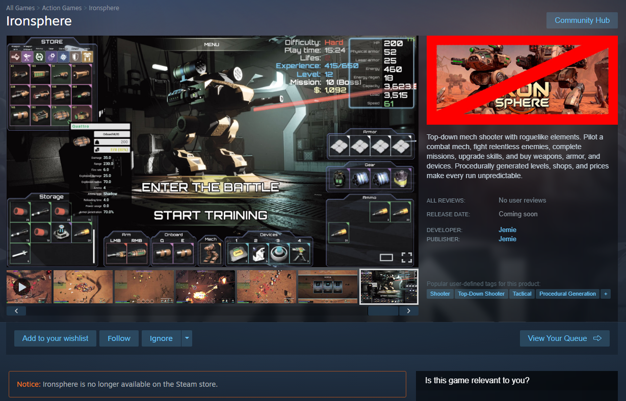
Task: Open publisher Jemie link
Action: (x=507, y=239)
